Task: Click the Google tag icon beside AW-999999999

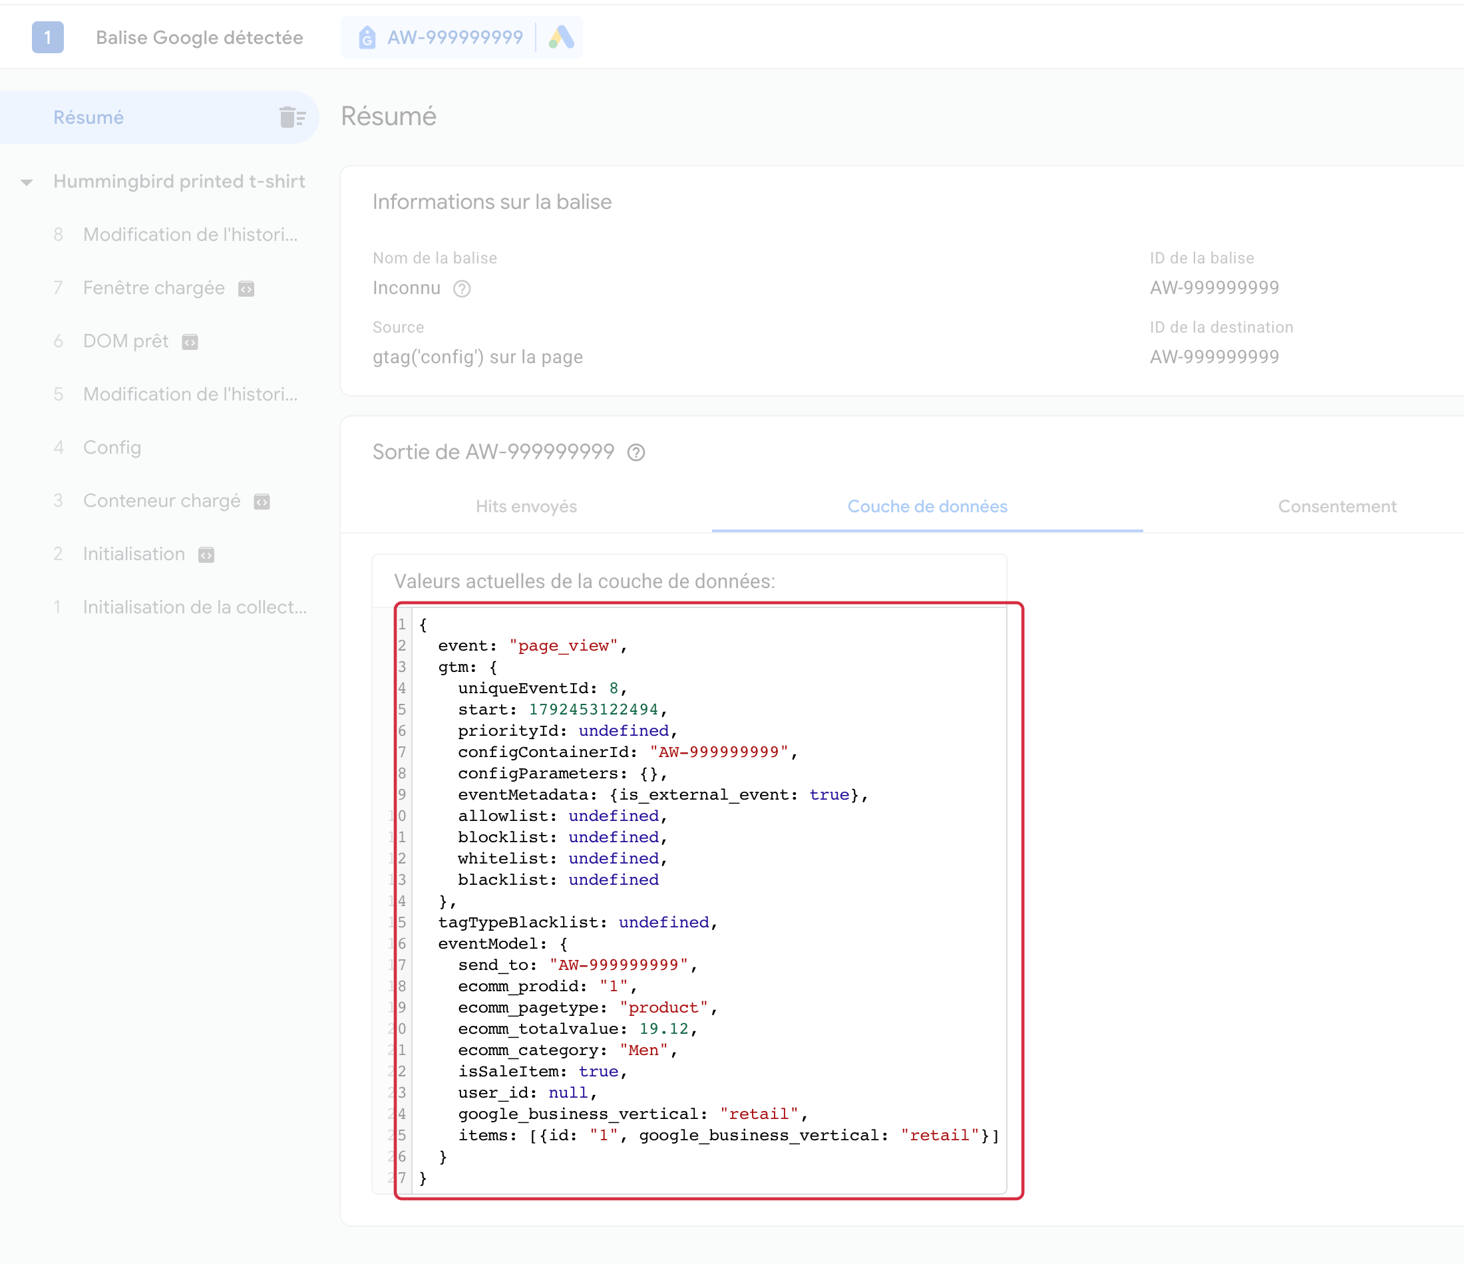Action: click(367, 37)
